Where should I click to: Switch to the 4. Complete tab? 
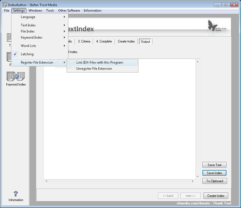point(104,41)
